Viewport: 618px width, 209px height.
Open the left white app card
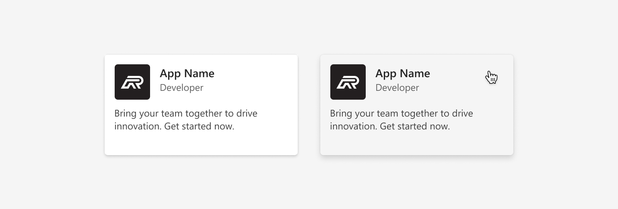click(201, 105)
